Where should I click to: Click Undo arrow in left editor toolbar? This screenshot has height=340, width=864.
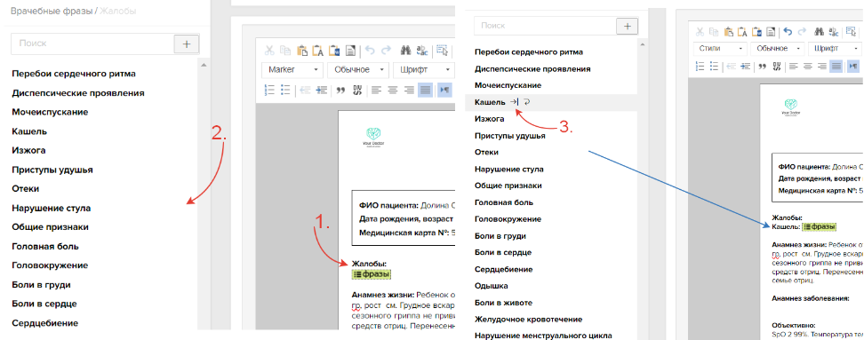(370, 51)
